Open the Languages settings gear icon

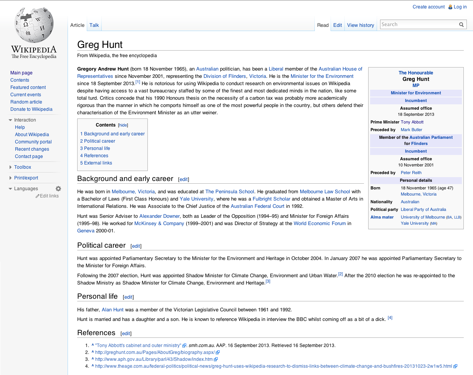tap(58, 189)
